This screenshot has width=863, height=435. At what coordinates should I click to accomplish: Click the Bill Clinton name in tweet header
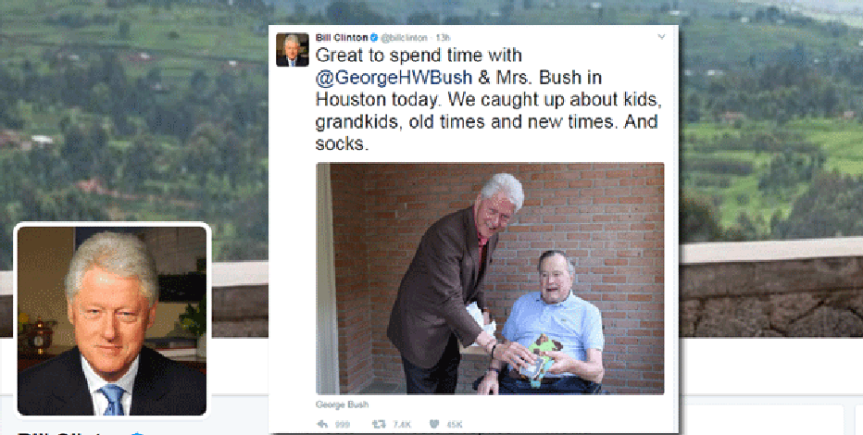coord(342,37)
